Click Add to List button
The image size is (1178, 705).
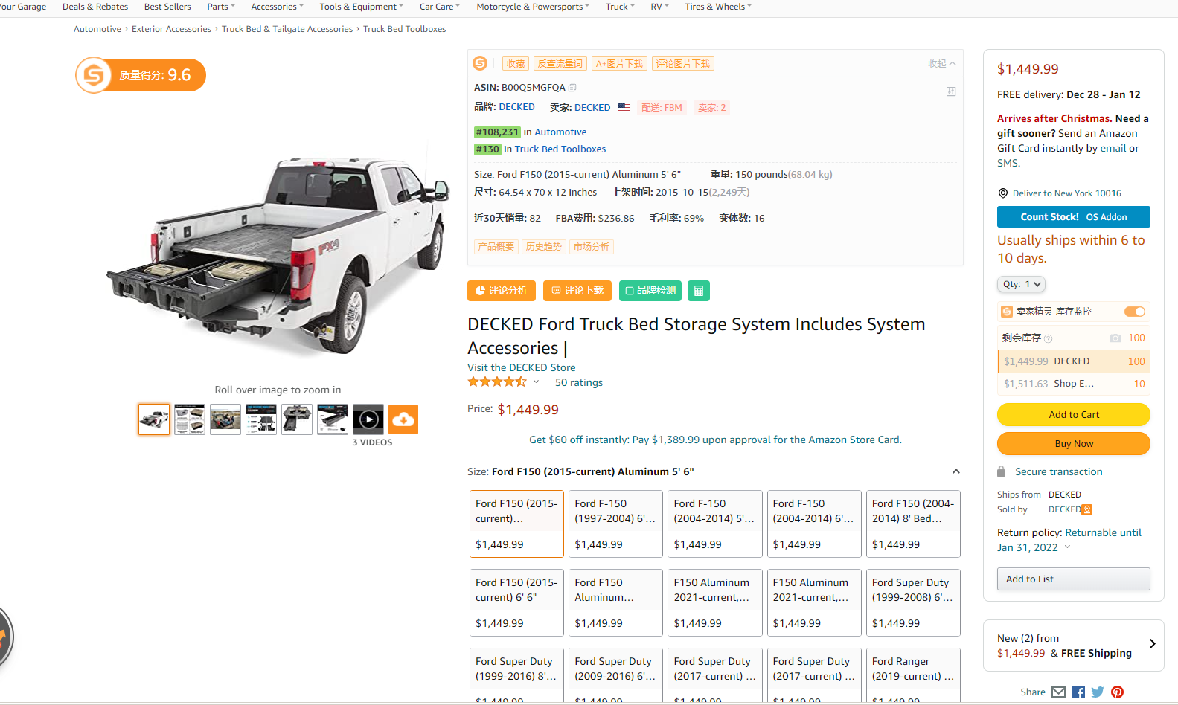click(x=1074, y=579)
